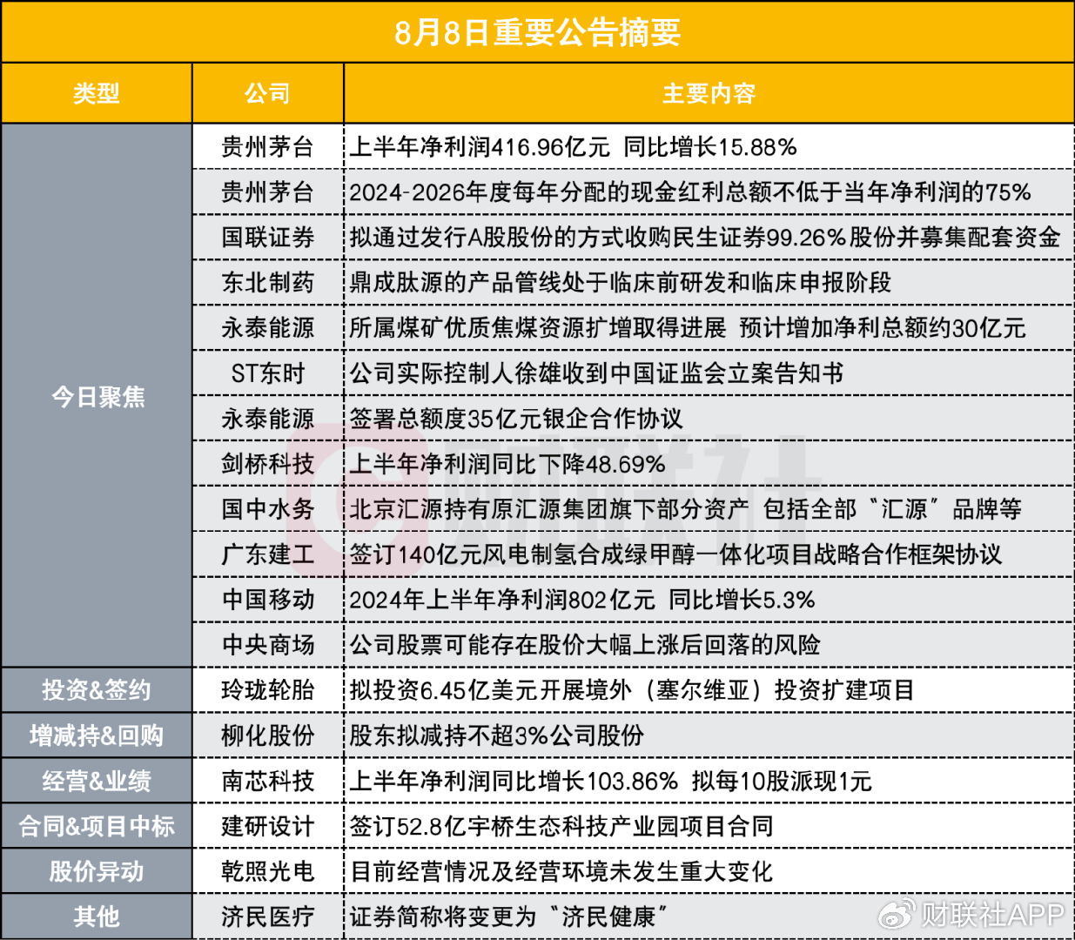This screenshot has height=940, width=1075.
Task: Click text '证券简称将变更为"济民健康"'
Action: [510, 916]
